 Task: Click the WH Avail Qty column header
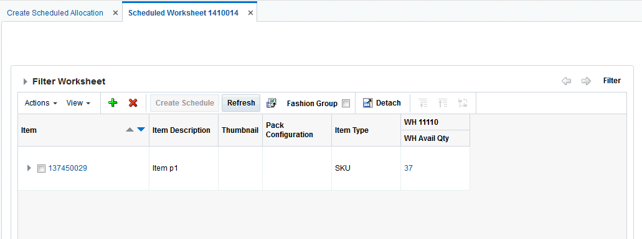pyautogui.click(x=435, y=138)
